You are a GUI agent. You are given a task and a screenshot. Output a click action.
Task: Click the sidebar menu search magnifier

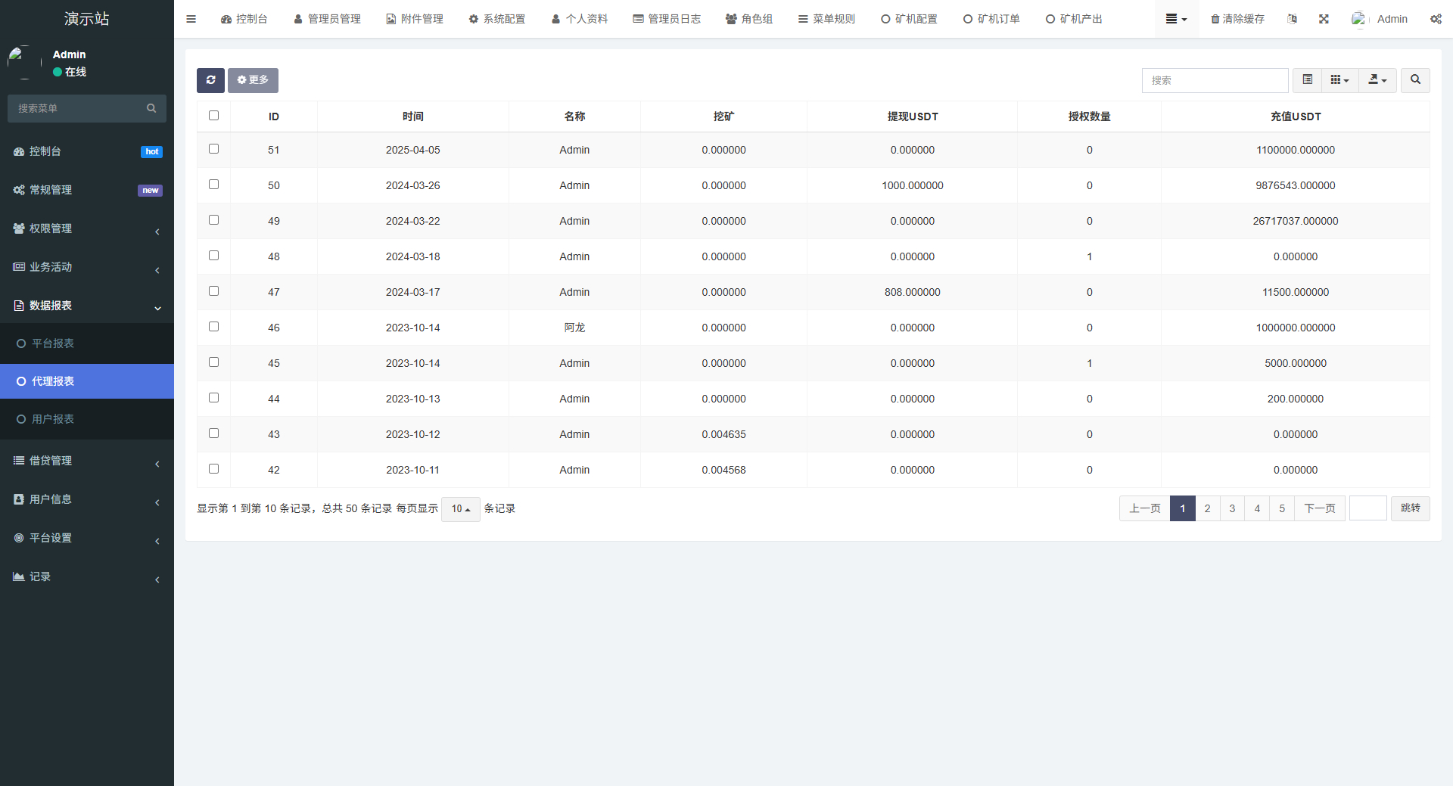point(151,108)
